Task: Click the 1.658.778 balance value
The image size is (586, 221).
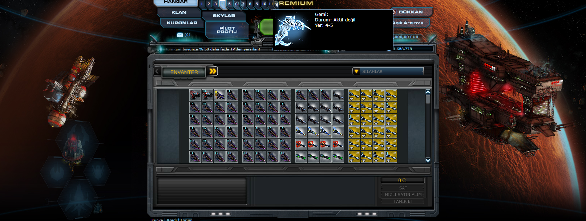Action: (402, 49)
